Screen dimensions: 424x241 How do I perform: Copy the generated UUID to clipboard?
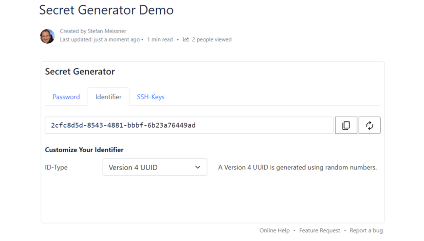(x=346, y=125)
